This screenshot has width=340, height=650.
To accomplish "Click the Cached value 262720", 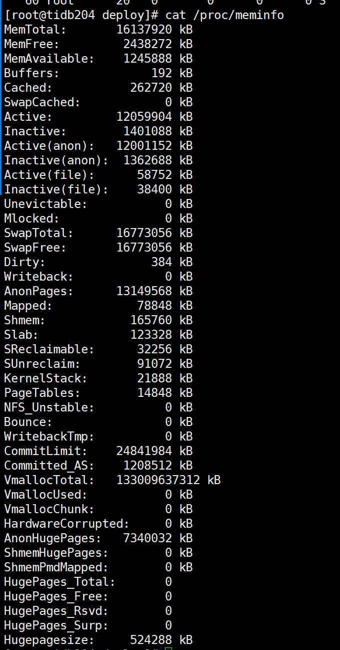I will (151, 88).
